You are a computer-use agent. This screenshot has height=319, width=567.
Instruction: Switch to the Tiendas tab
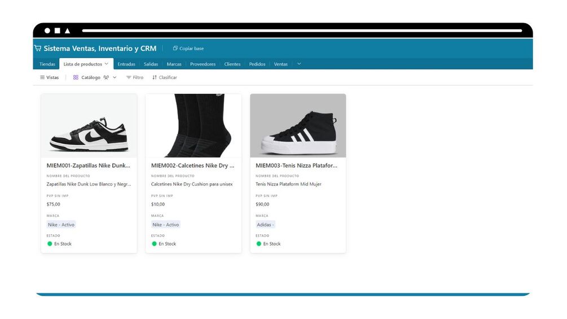coord(47,64)
